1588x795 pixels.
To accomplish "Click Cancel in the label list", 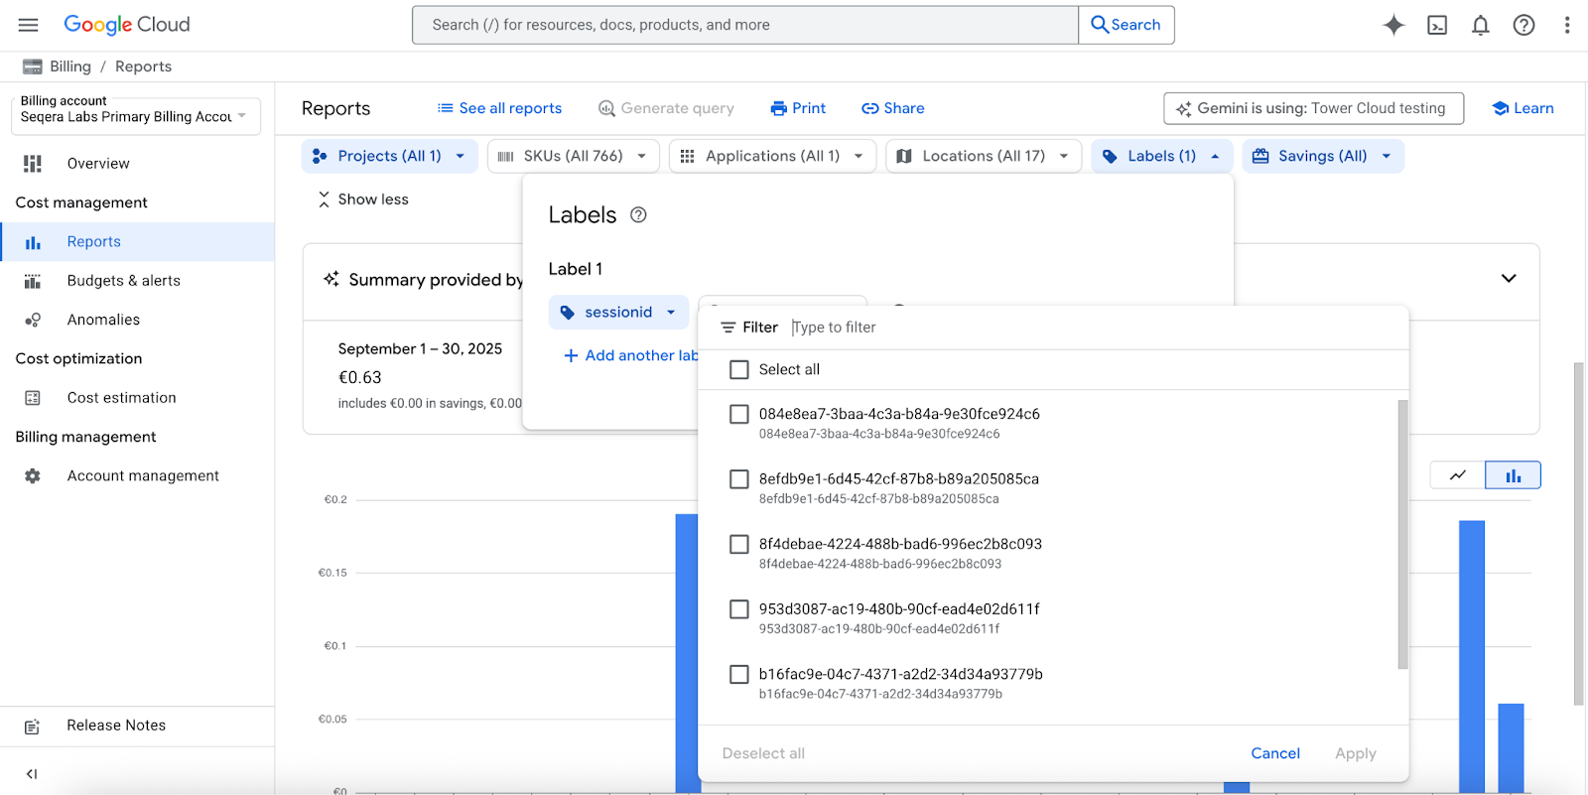I will (1275, 753).
